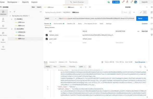Open the Environments sidebar panel
This screenshot has width=153, height=99.
click(x=3, y=27)
